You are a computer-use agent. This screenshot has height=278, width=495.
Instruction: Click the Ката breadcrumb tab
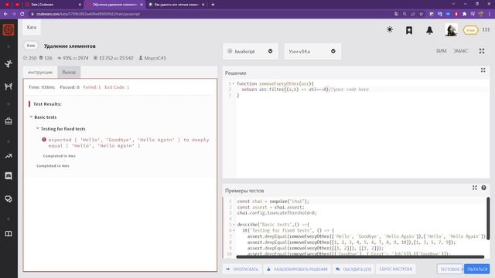[32, 28]
